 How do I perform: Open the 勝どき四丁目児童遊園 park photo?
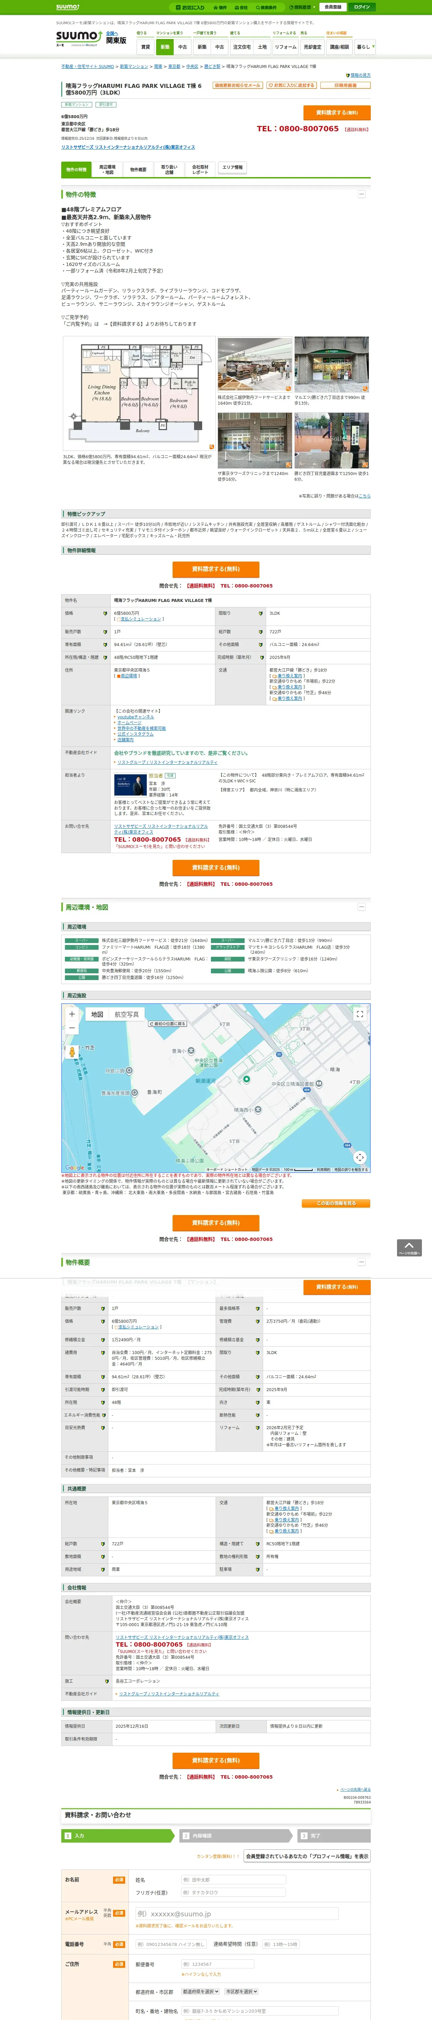tap(332, 440)
